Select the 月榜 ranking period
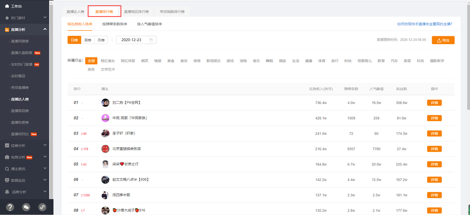470x215 pixels. click(101, 40)
